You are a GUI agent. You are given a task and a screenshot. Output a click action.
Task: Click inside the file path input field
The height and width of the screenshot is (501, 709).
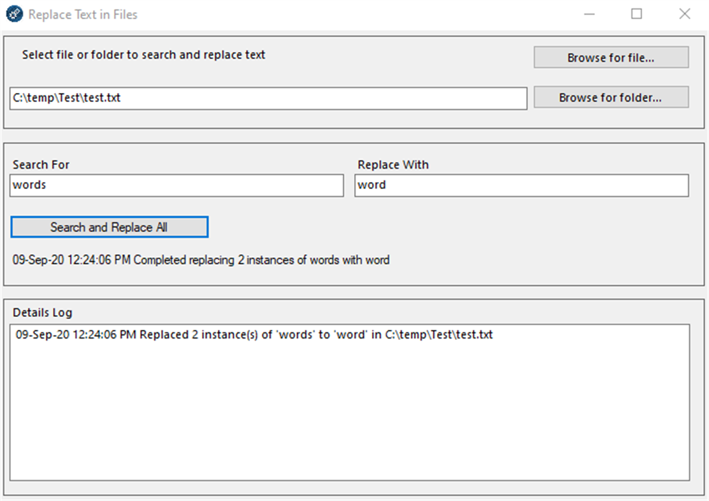tap(268, 98)
